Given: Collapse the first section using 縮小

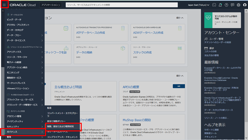Looking at the screenshot, I should click(180, 18).
